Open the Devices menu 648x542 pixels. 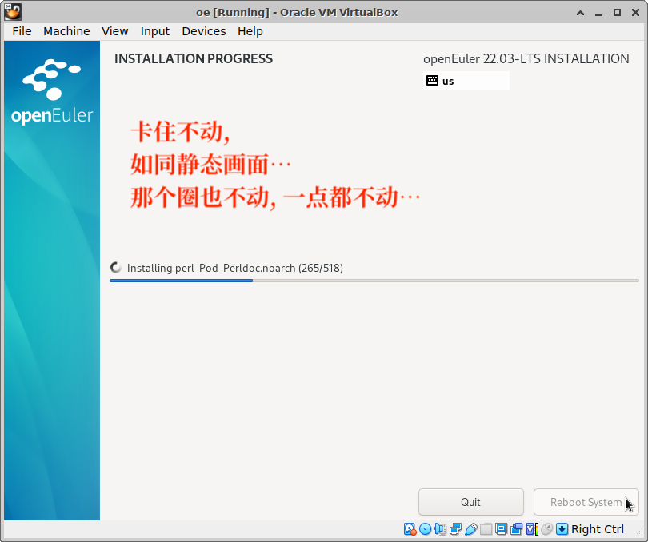pos(204,31)
